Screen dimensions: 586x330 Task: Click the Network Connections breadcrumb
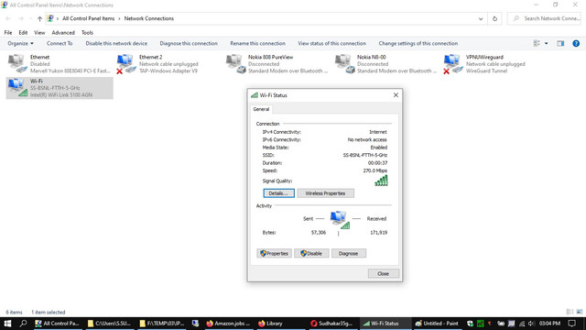[148, 18]
